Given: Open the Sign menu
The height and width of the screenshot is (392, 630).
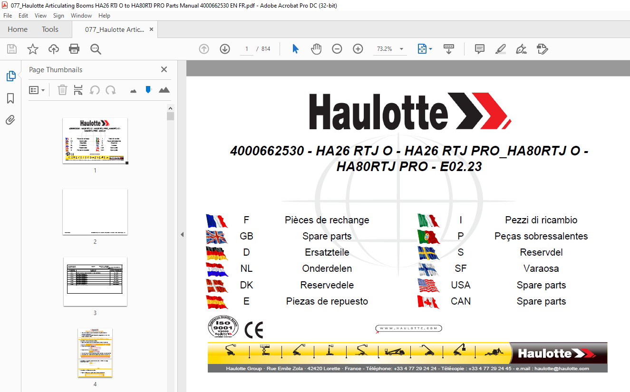Looking at the screenshot, I should (x=58, y=16).
